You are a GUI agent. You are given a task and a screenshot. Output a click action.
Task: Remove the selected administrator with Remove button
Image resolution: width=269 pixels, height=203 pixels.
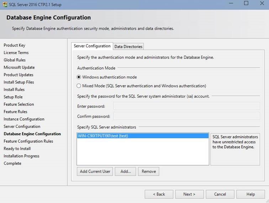point(149,171)
